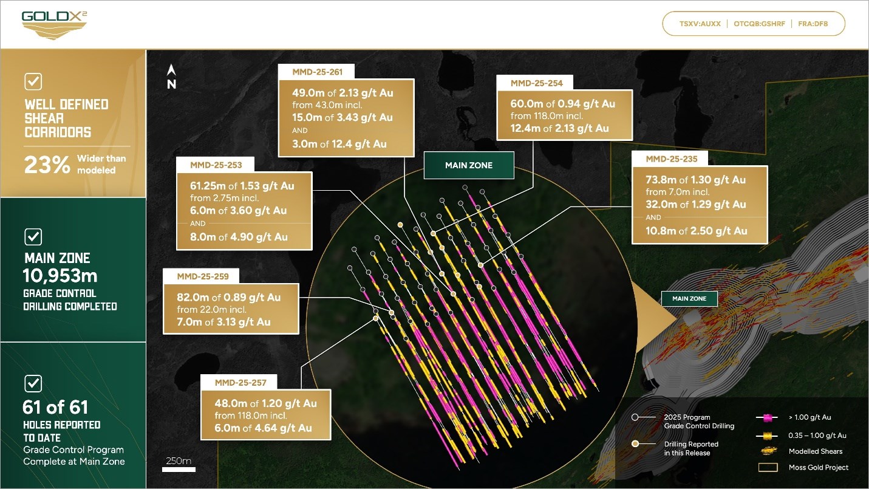869x489 pixels.
Task: Toggle the Main Zone 10,953m checkbox
Action: (33, 236)
